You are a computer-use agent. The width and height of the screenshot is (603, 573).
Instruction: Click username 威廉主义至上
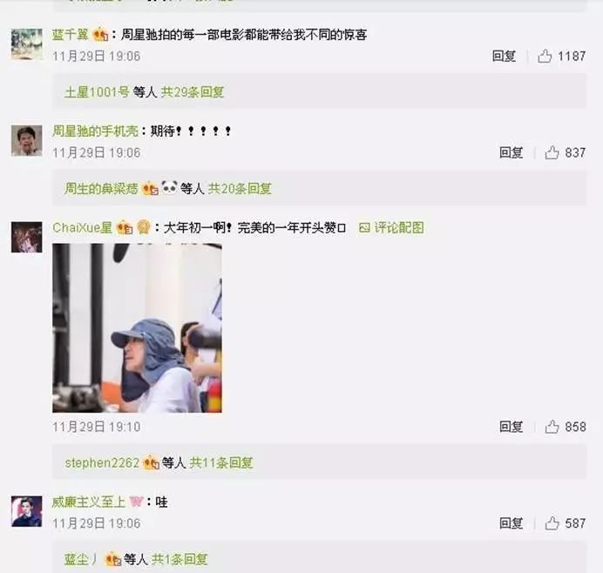[89, 502]
